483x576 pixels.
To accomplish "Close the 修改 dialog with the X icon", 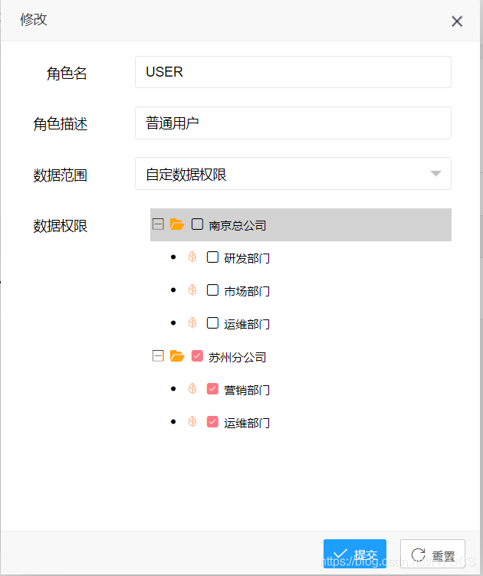I will pos(457,21).
